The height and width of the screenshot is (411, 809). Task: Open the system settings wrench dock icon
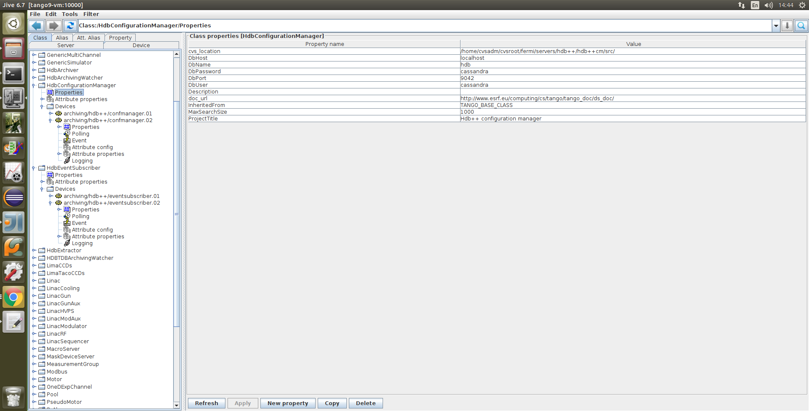tap(13, 272)
